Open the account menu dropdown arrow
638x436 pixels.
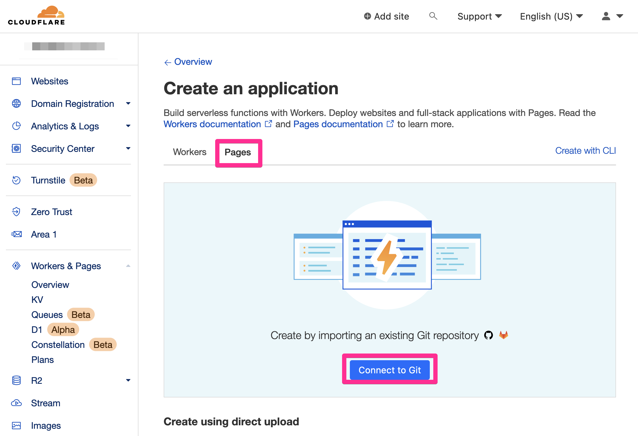619,16
